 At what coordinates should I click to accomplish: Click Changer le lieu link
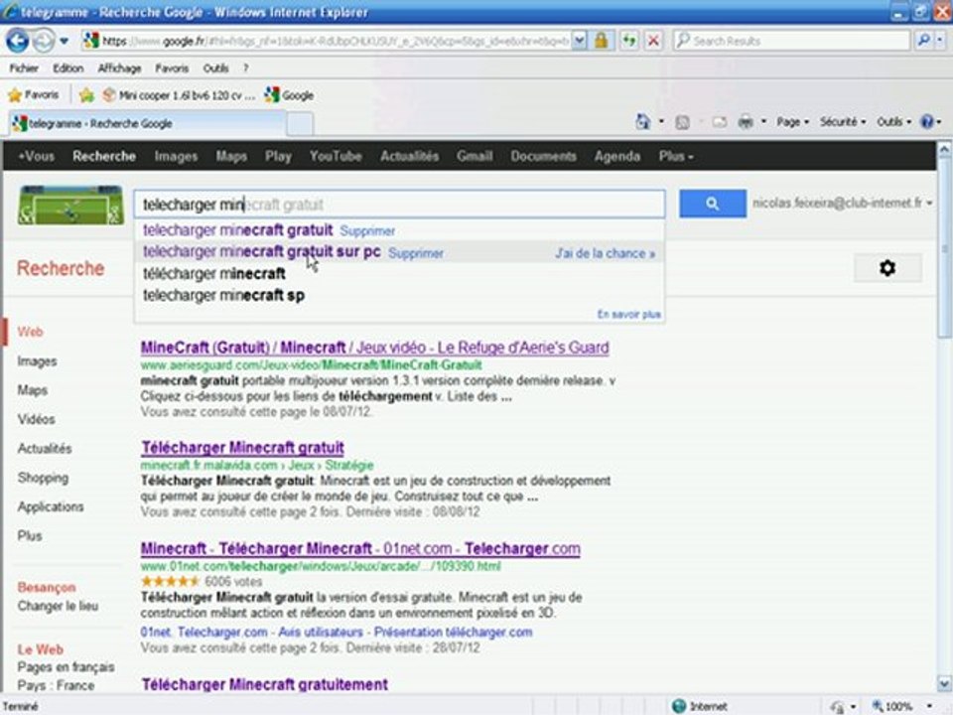tap(58, 606)
